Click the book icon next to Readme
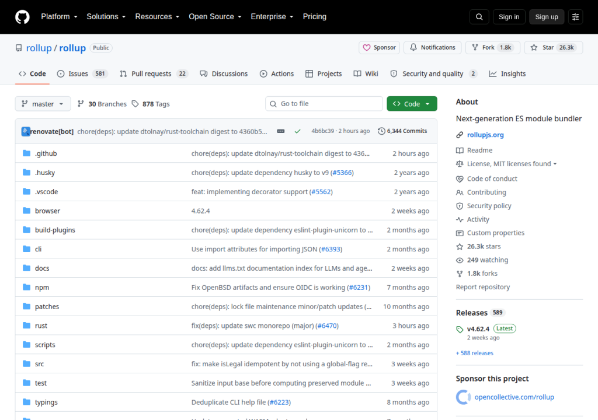 (460, 150)
